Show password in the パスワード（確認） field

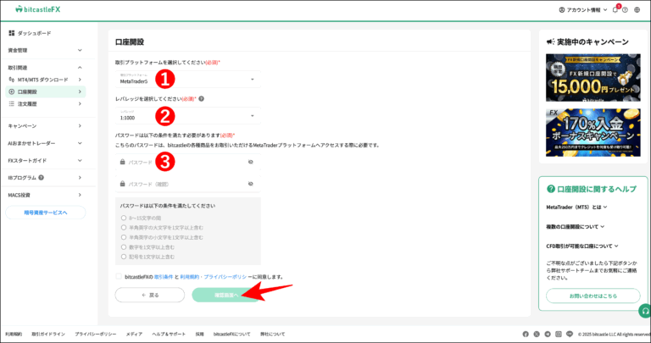point(250,184)
